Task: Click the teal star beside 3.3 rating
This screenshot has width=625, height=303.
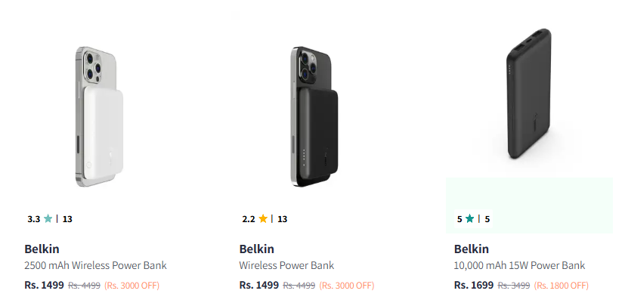Action: click(x=48, y=219)
